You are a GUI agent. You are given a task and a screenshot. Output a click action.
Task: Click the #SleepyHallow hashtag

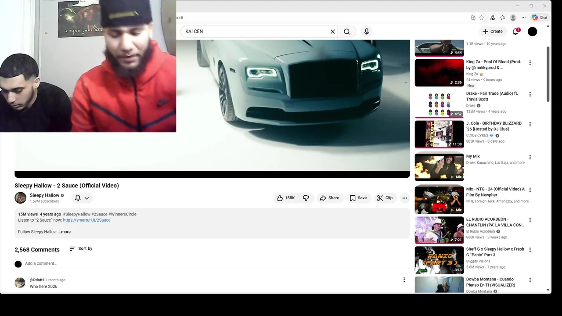click(76, 214)
